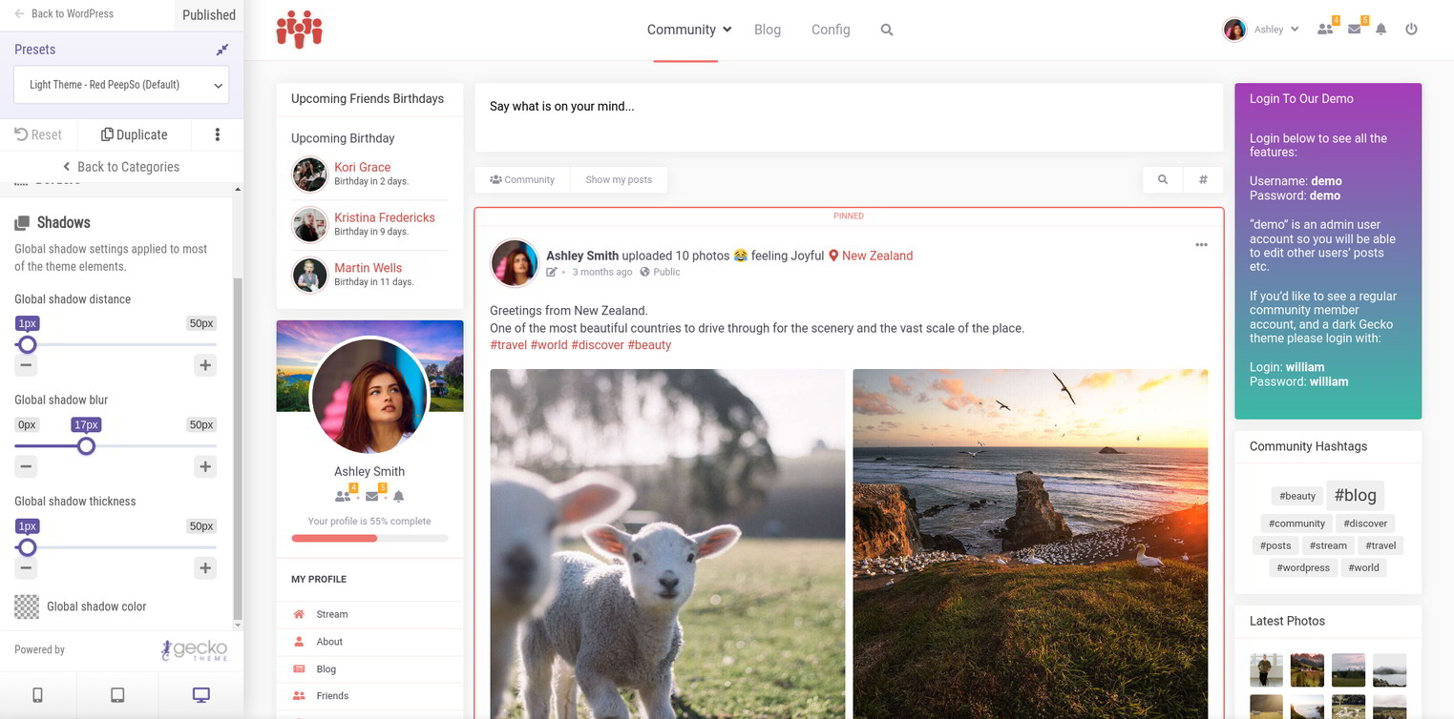Decrease Global shadow distance with minus
The width and height of the screenshot is (1454, 719).
(x=26, y=365)
